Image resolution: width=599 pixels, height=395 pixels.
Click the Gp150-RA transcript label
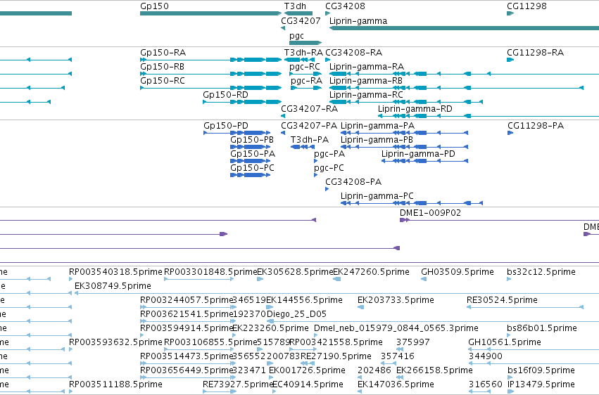coord(163,53)
